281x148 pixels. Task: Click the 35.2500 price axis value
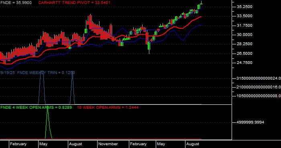244,7
